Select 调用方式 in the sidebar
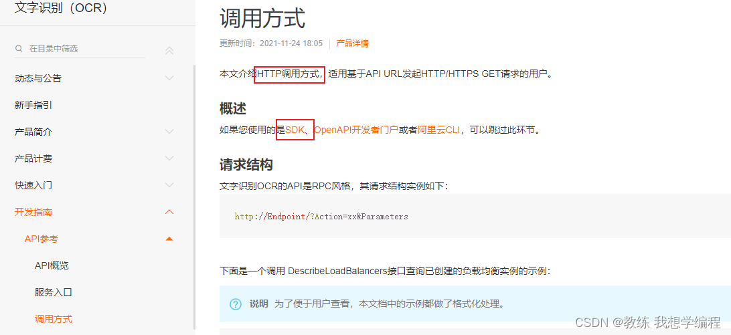 coord(54,319)
